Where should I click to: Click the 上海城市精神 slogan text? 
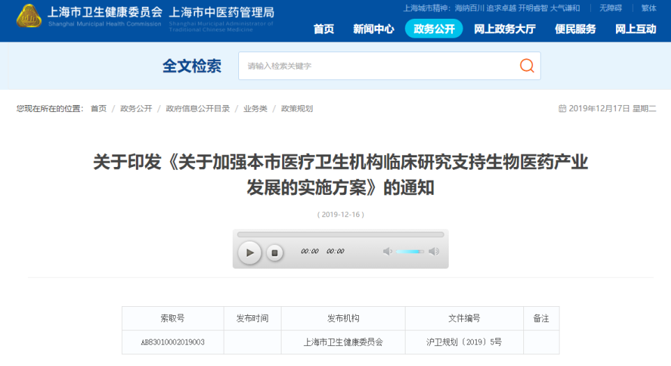pos(491,8)
